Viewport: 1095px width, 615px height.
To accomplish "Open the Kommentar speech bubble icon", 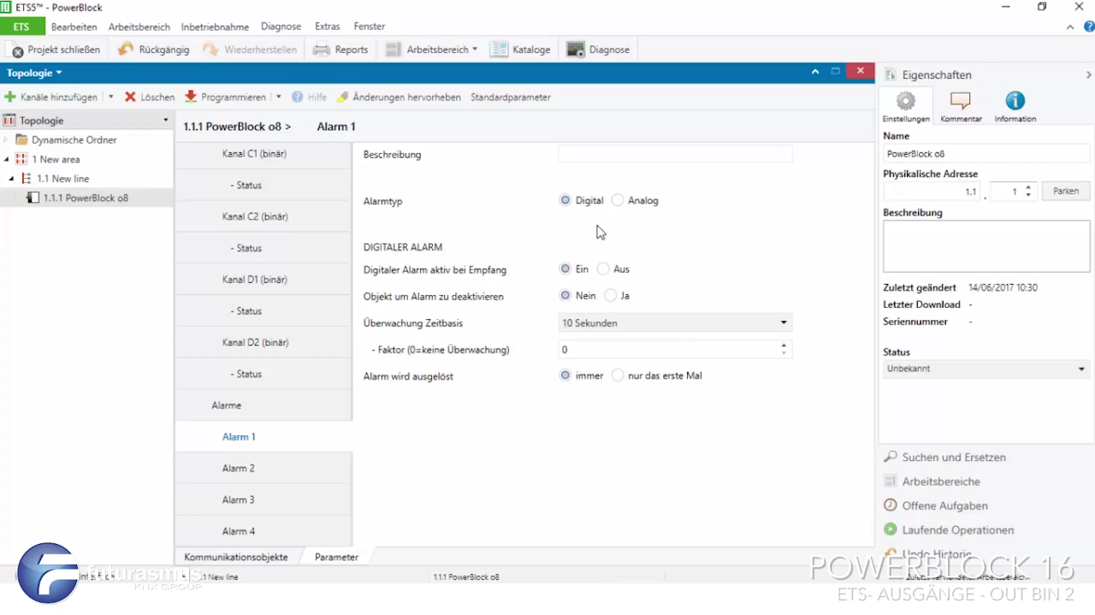I will tap(960, 102).
